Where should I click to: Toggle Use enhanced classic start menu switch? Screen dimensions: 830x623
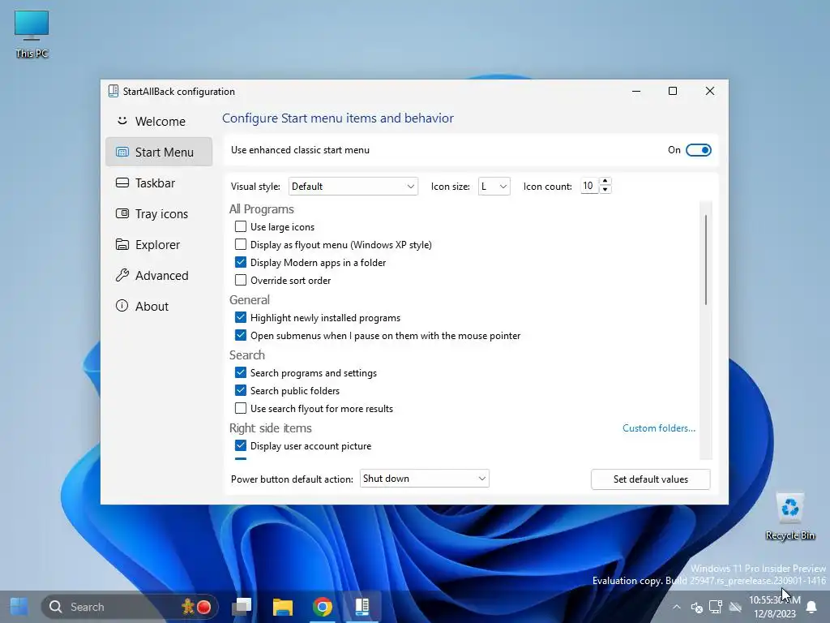click(x=698, y=150)
